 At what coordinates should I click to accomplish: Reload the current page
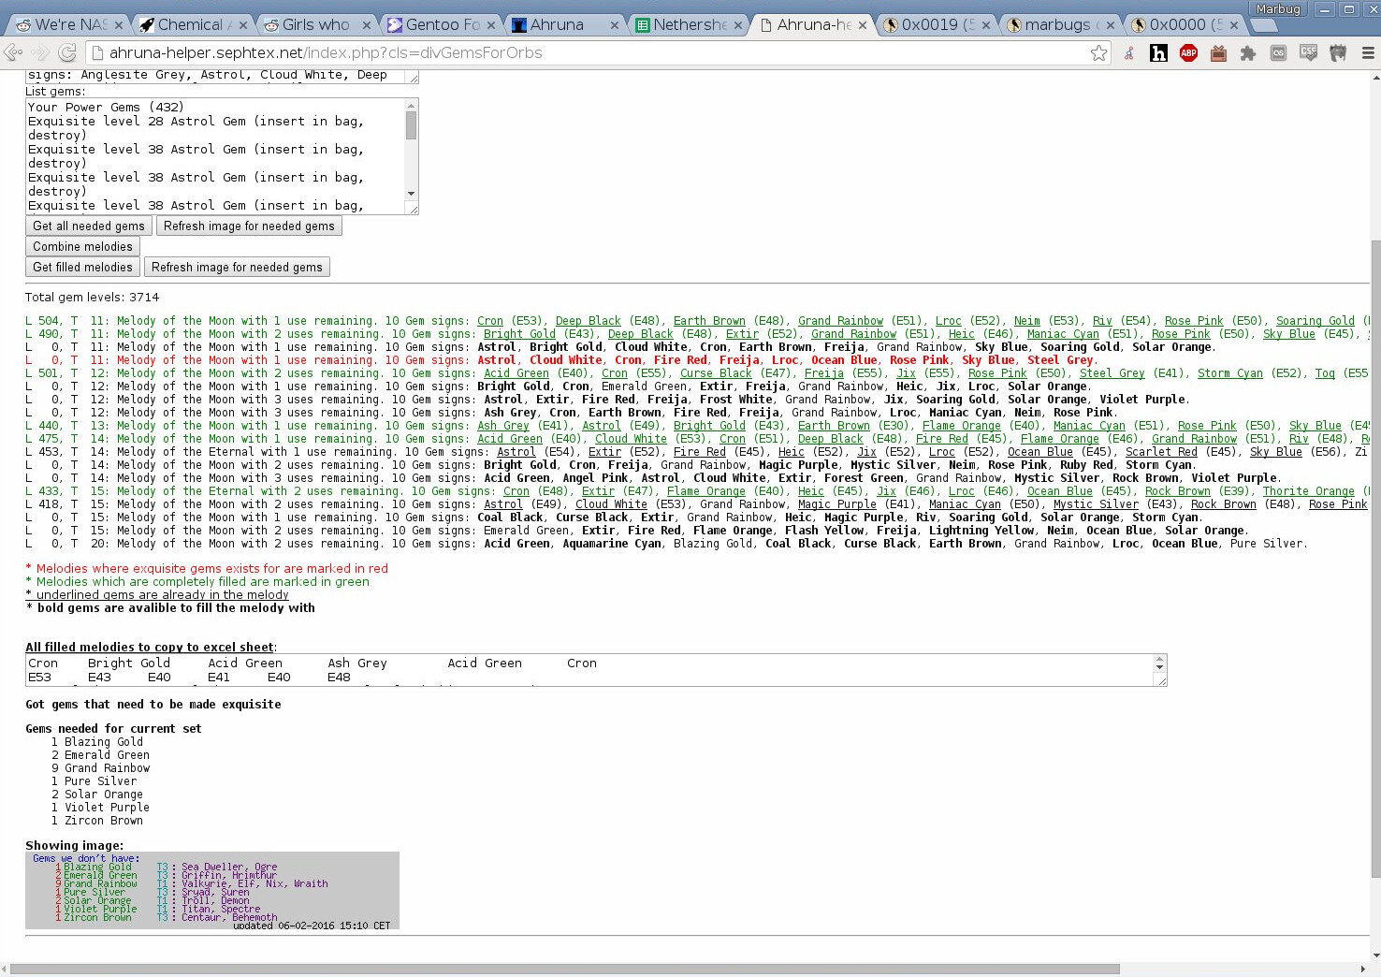coord(67,53)
